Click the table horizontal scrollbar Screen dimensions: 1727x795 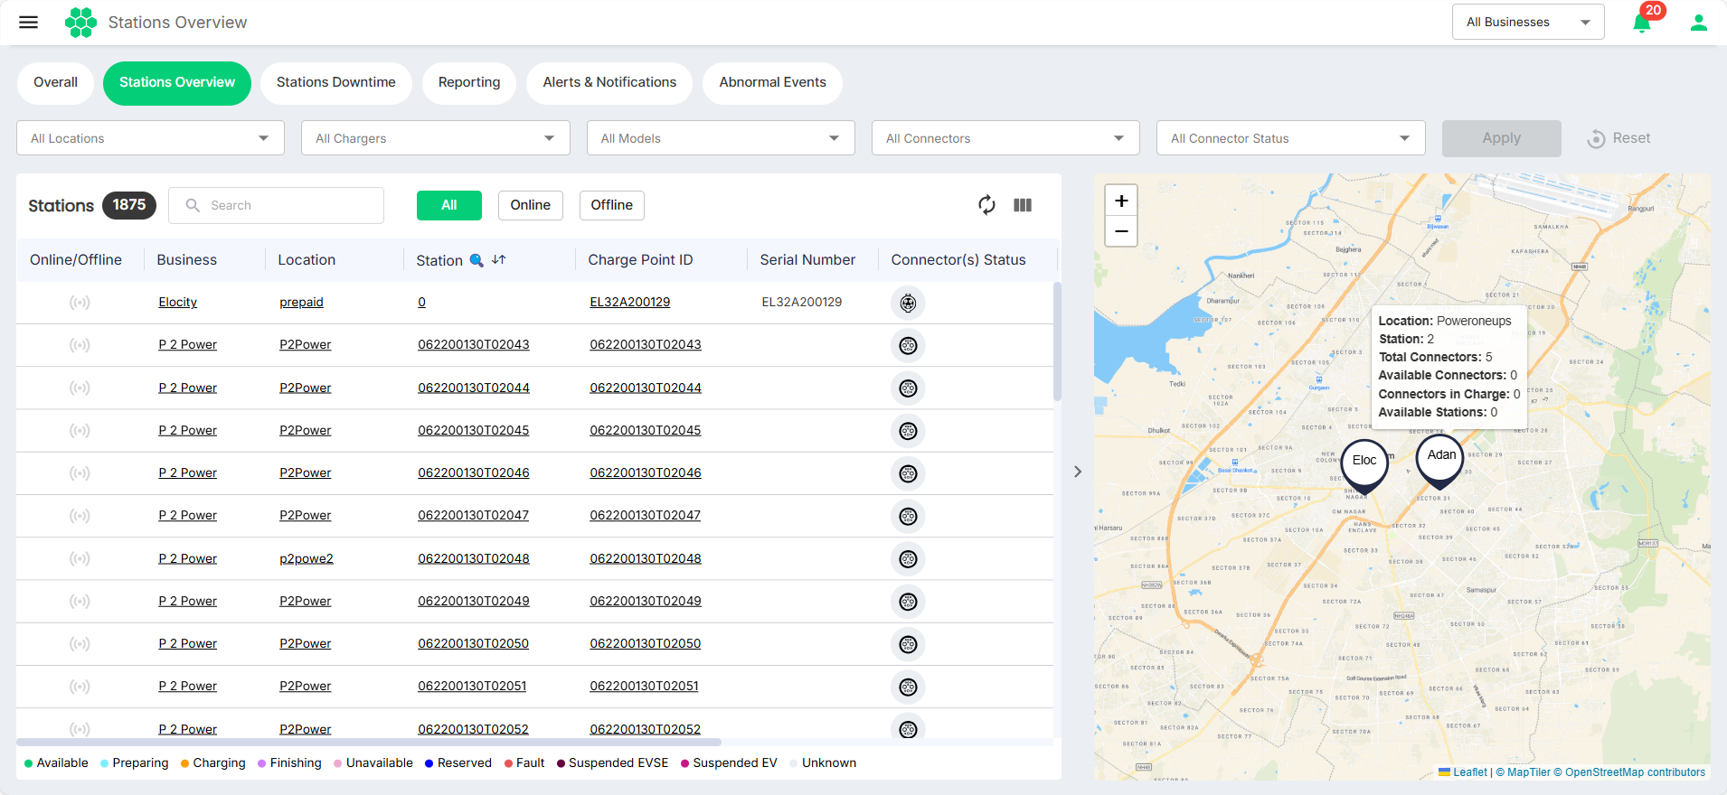pos(369,743)
